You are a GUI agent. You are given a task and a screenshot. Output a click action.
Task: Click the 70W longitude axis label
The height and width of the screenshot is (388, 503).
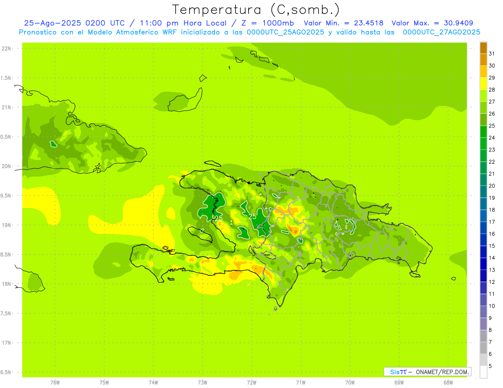[x=350, y=383]
